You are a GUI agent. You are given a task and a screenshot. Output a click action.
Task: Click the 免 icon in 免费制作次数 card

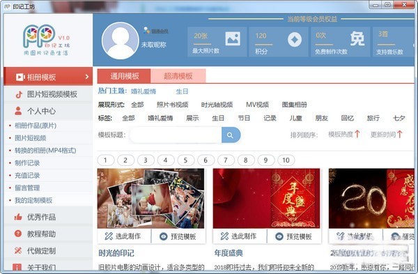tap(357, 39)
